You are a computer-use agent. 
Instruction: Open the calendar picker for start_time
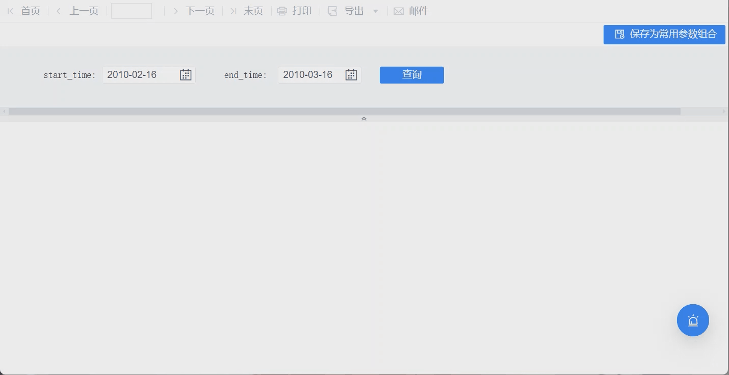pos(186,74)
